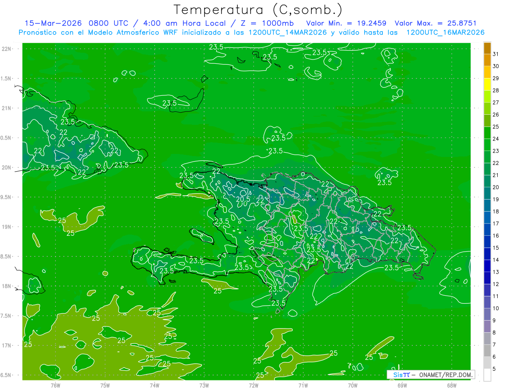Viewport: 507px width, 391px height.
Task: Click the "21N" latitude axis label
Action: [x=7, y=108]
